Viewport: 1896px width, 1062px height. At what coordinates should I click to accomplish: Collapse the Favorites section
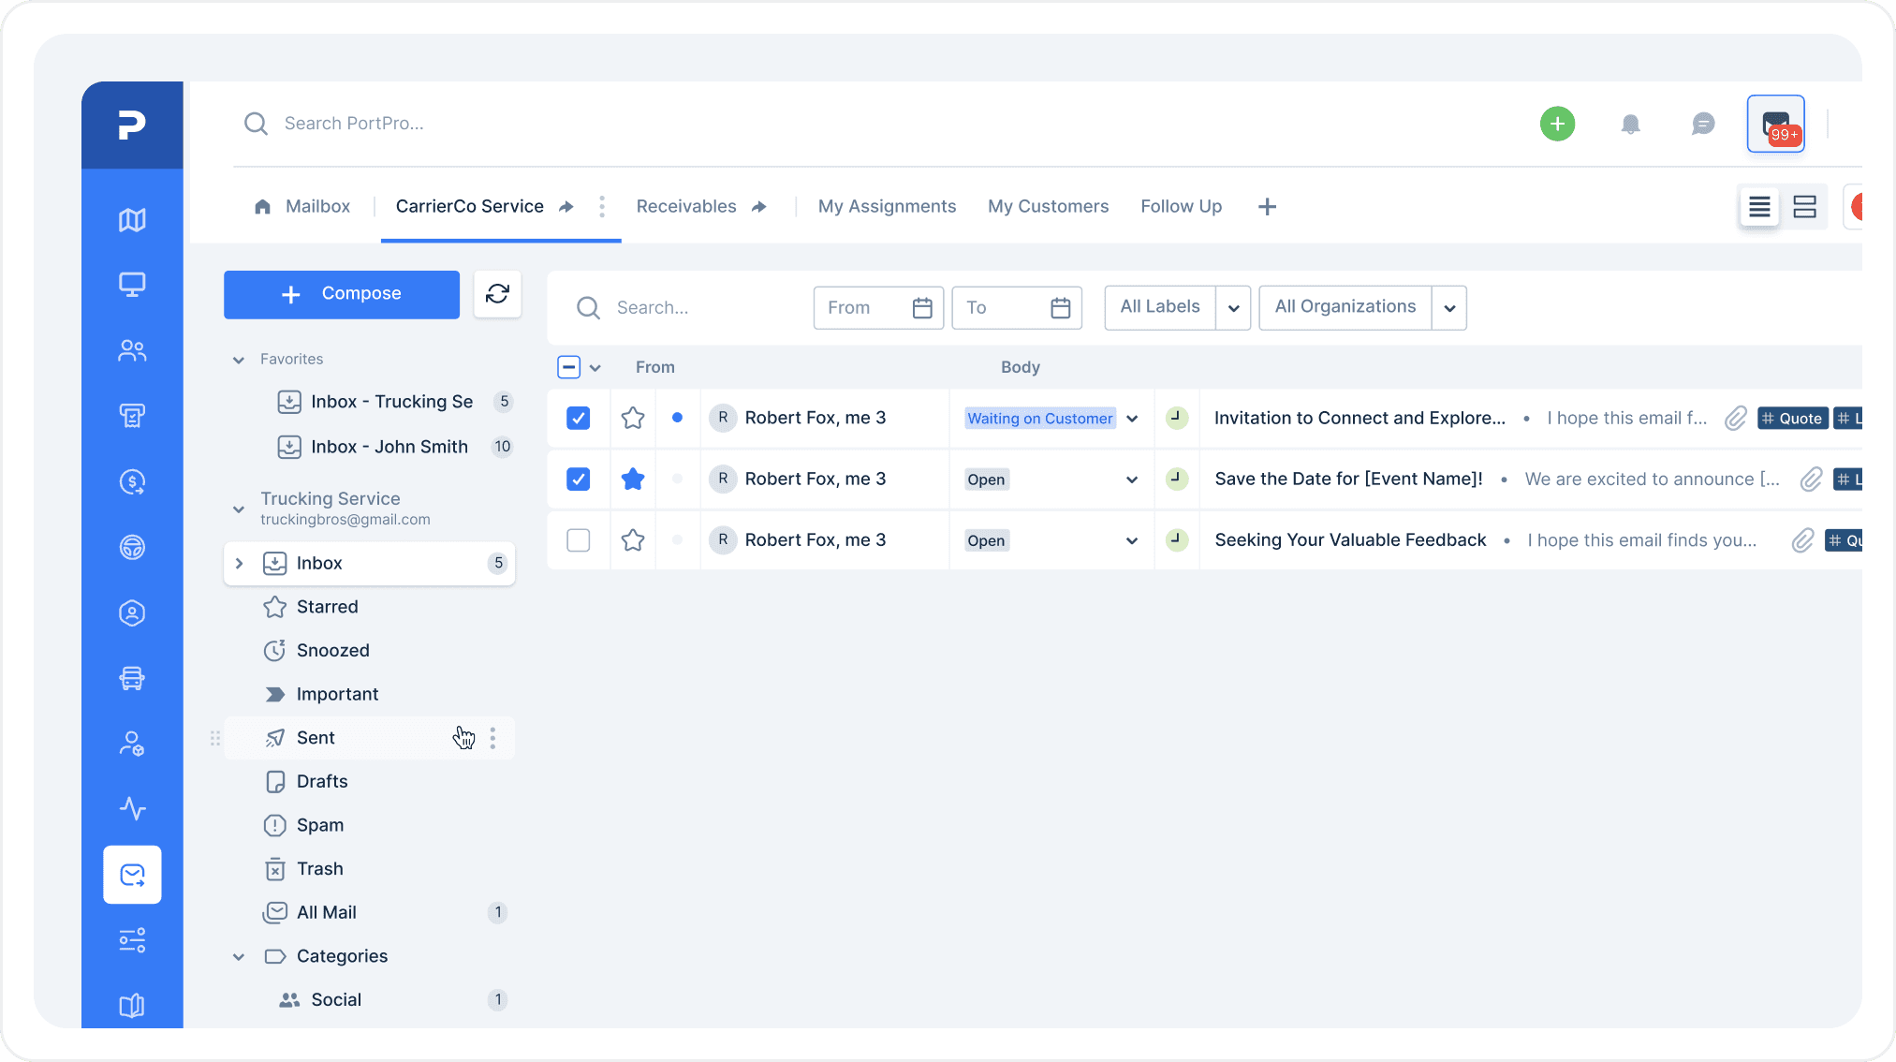pos(239,360)
